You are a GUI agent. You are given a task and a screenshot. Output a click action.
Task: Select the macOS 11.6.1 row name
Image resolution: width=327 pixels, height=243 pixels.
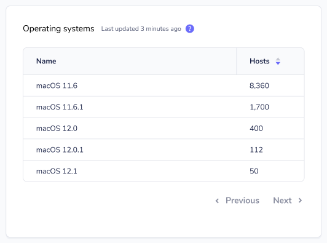pyautogui.click(x=60, y=107)
